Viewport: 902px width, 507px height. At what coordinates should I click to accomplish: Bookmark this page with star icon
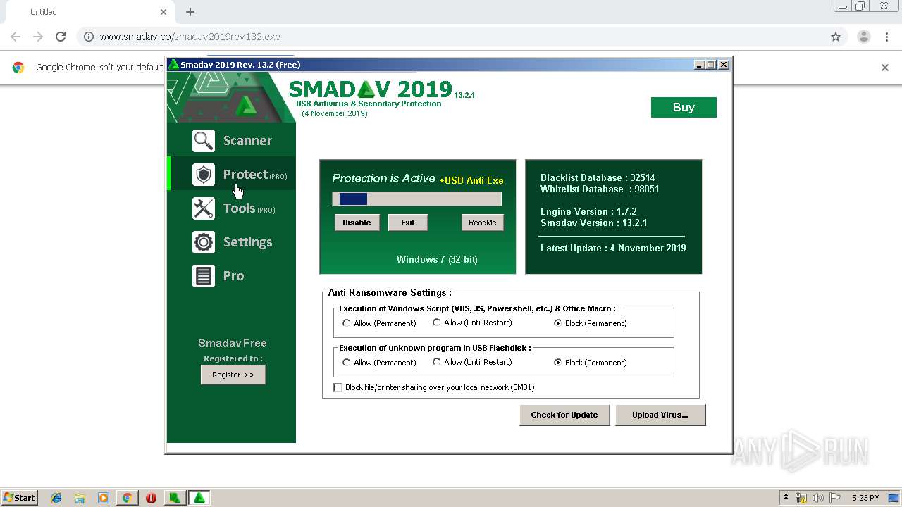tap(836, 37)
